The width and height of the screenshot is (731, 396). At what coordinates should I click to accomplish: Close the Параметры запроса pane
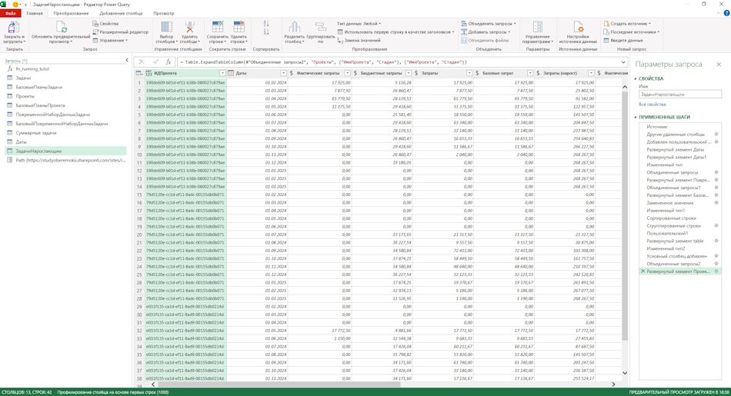tap(719, 65)
